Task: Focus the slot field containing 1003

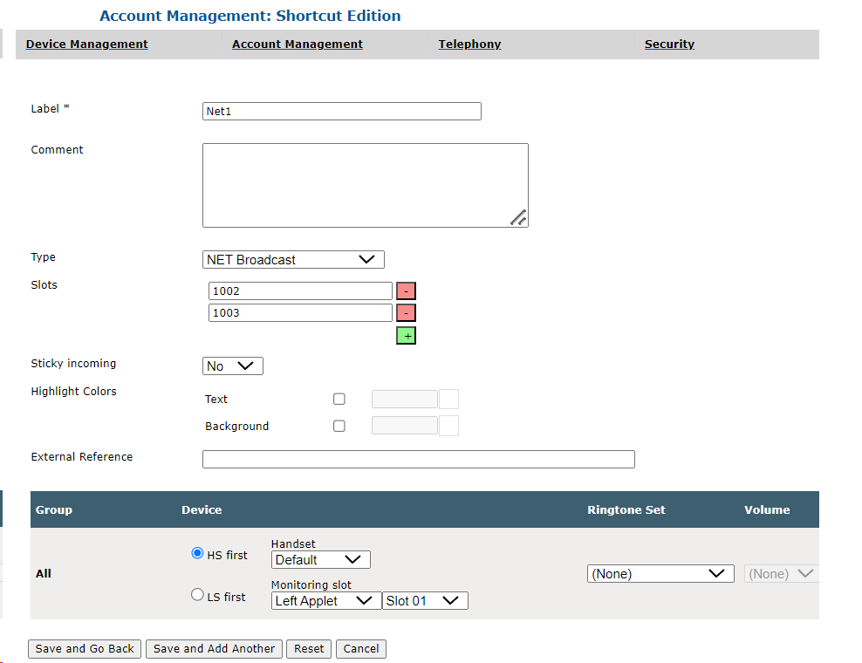Action: coord(300,313)
